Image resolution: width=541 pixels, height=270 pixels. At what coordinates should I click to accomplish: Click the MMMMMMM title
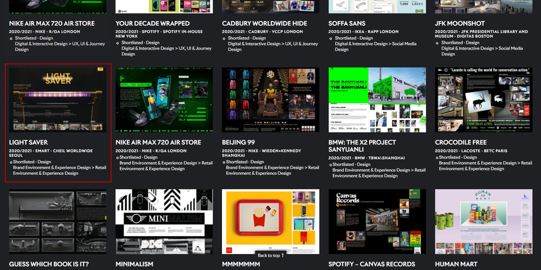click(241, 264)
